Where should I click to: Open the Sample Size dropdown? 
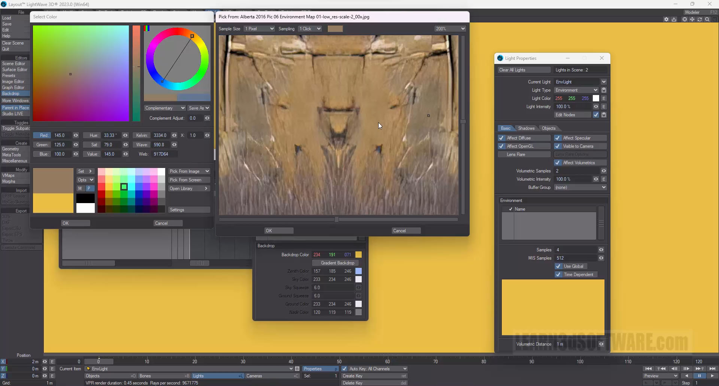259,29
